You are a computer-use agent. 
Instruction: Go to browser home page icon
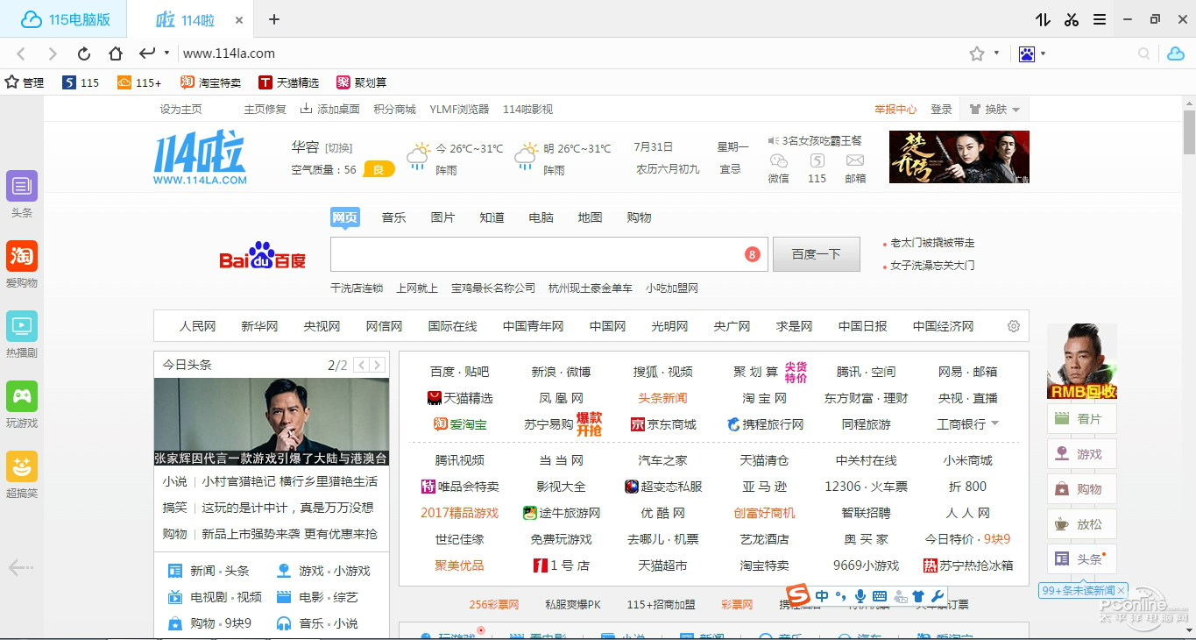point(116,53)
